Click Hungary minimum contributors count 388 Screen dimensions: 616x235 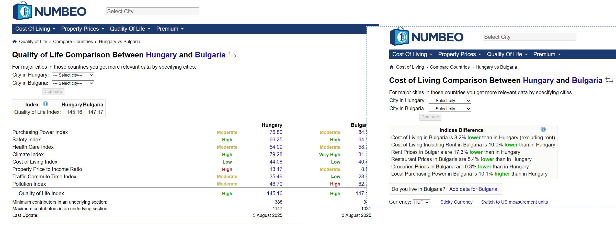tap(278, 202)
